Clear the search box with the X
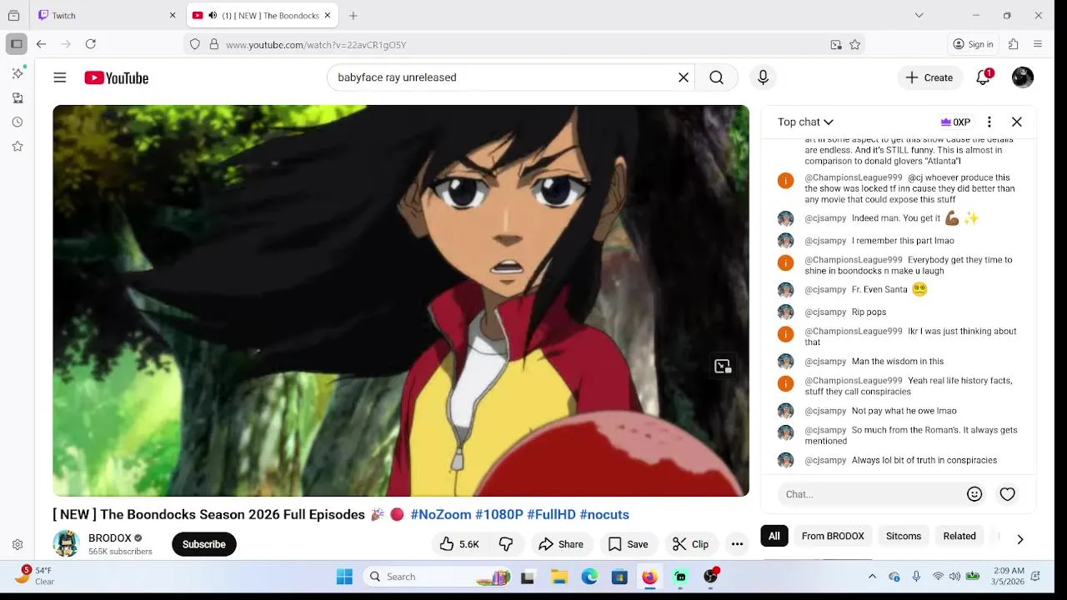 click(684, 77)
